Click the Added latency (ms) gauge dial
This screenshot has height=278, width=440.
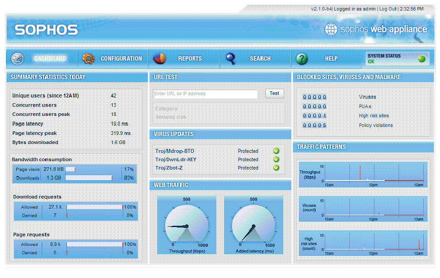click(x=253, y=225)
